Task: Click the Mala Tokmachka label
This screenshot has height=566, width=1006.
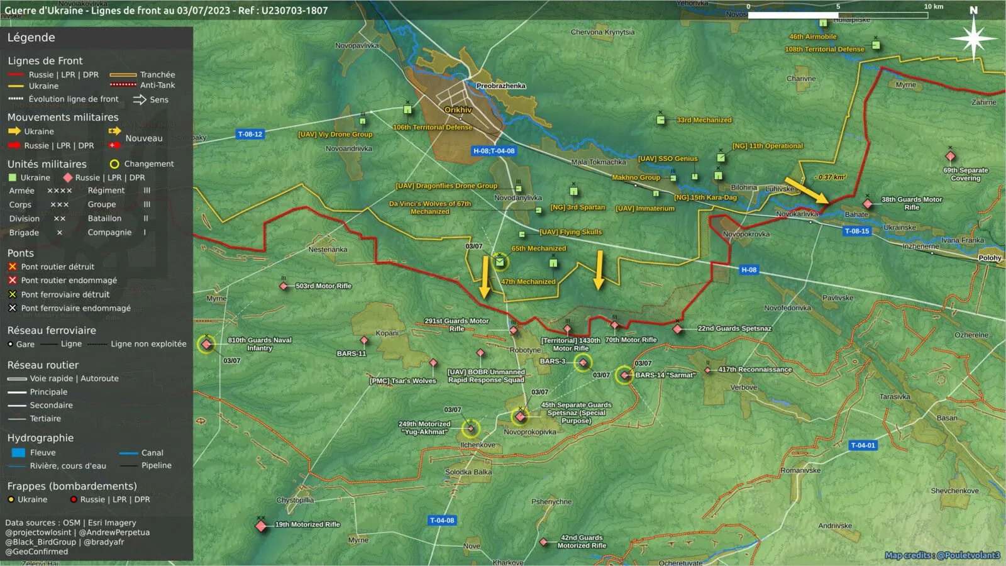Action: (599, 162)
